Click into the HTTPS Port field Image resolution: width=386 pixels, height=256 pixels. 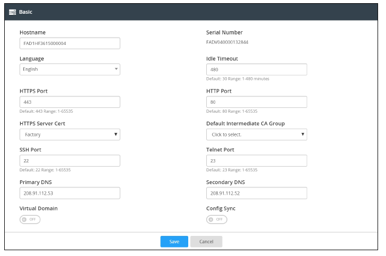(69, 102)
